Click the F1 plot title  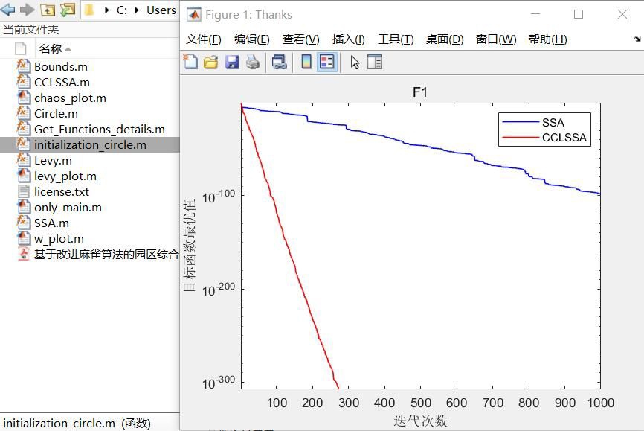point(419,92)
